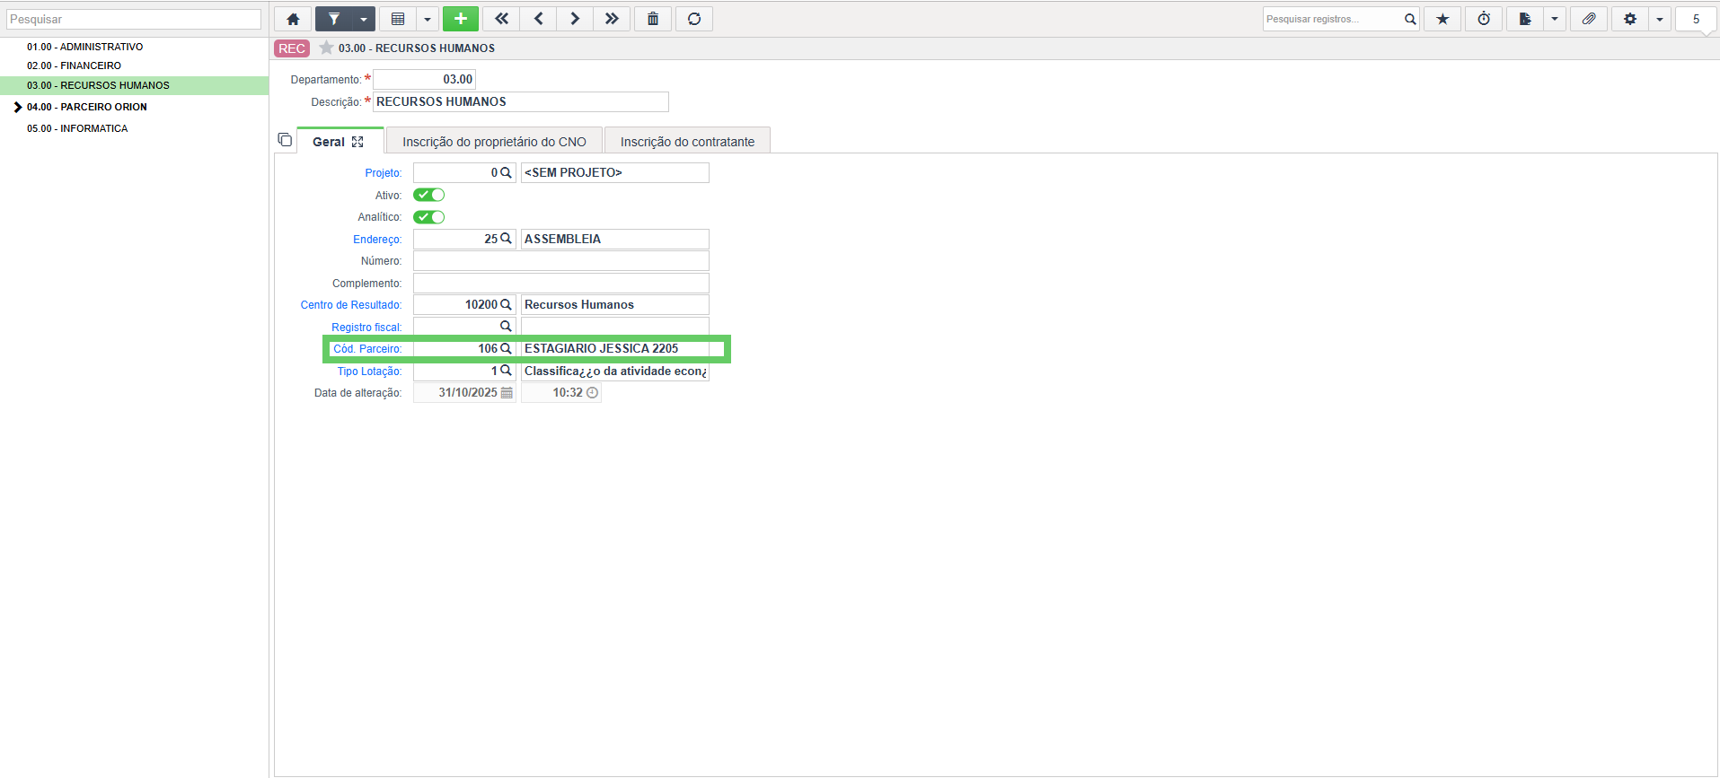Screen dimensions: 1720x778
Task: Refresh the current record
Action: pos(694,19)
